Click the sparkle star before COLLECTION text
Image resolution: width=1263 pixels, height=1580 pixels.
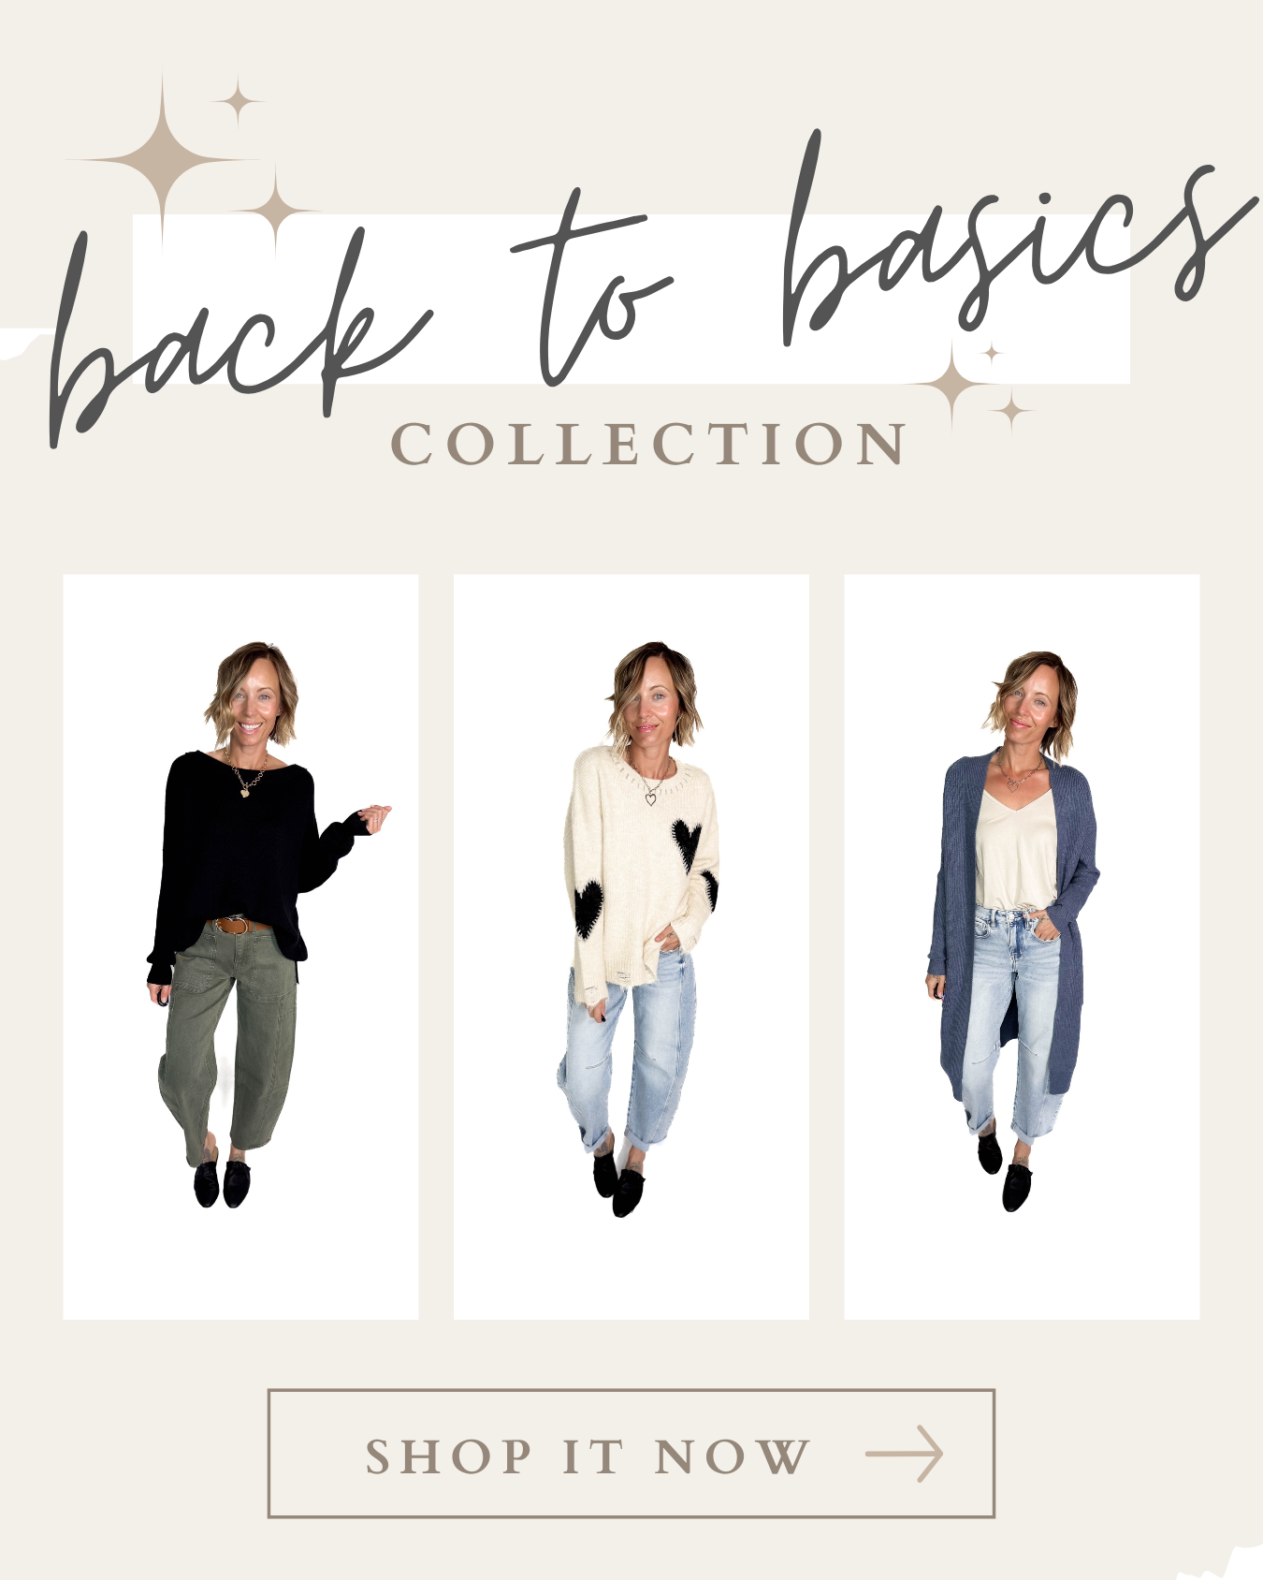952,385
